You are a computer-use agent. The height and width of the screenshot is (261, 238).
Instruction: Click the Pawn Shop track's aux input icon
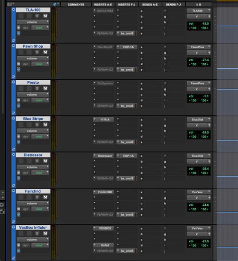pyautogui.click(x=14, y=46)
